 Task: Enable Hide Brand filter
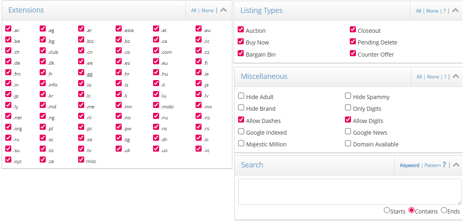241,108
